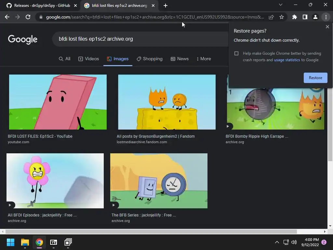This screenshot has height=250, width=333.
Task: Open the tab search chevron
Action: [x=281, y=5]
